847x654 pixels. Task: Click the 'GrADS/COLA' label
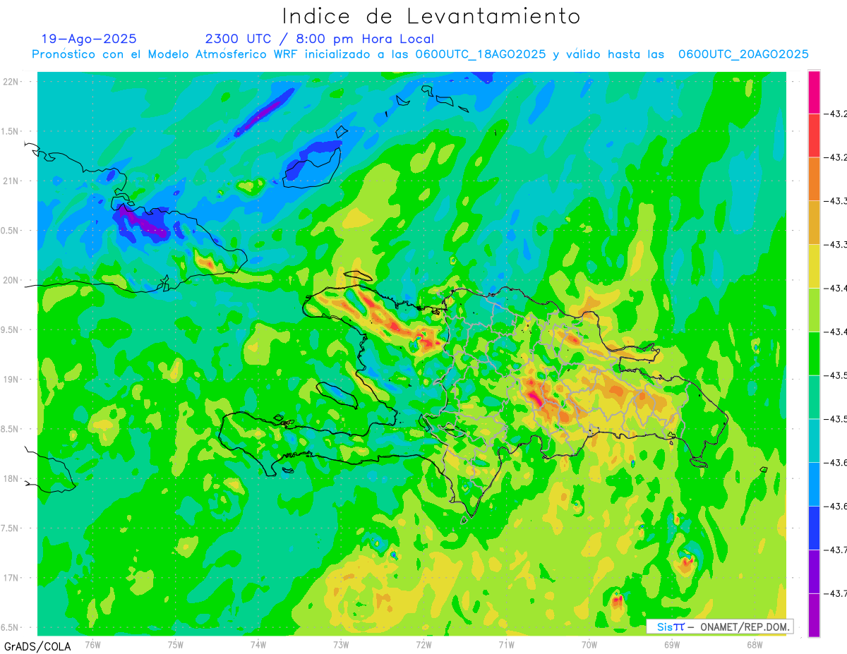(37, 646)
